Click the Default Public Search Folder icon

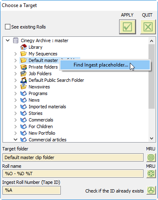[24, 80]
